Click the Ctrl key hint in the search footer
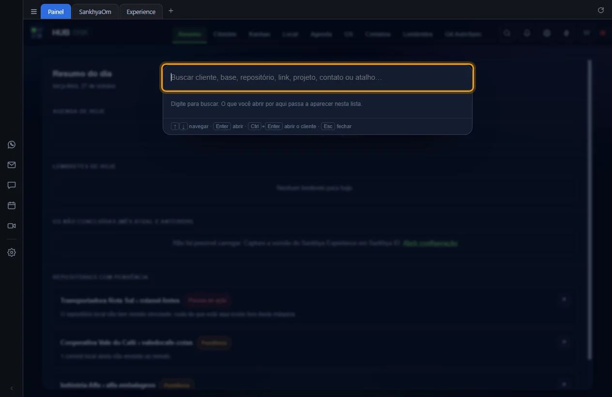Screen dimensions: 612x397 coord(255,126)
